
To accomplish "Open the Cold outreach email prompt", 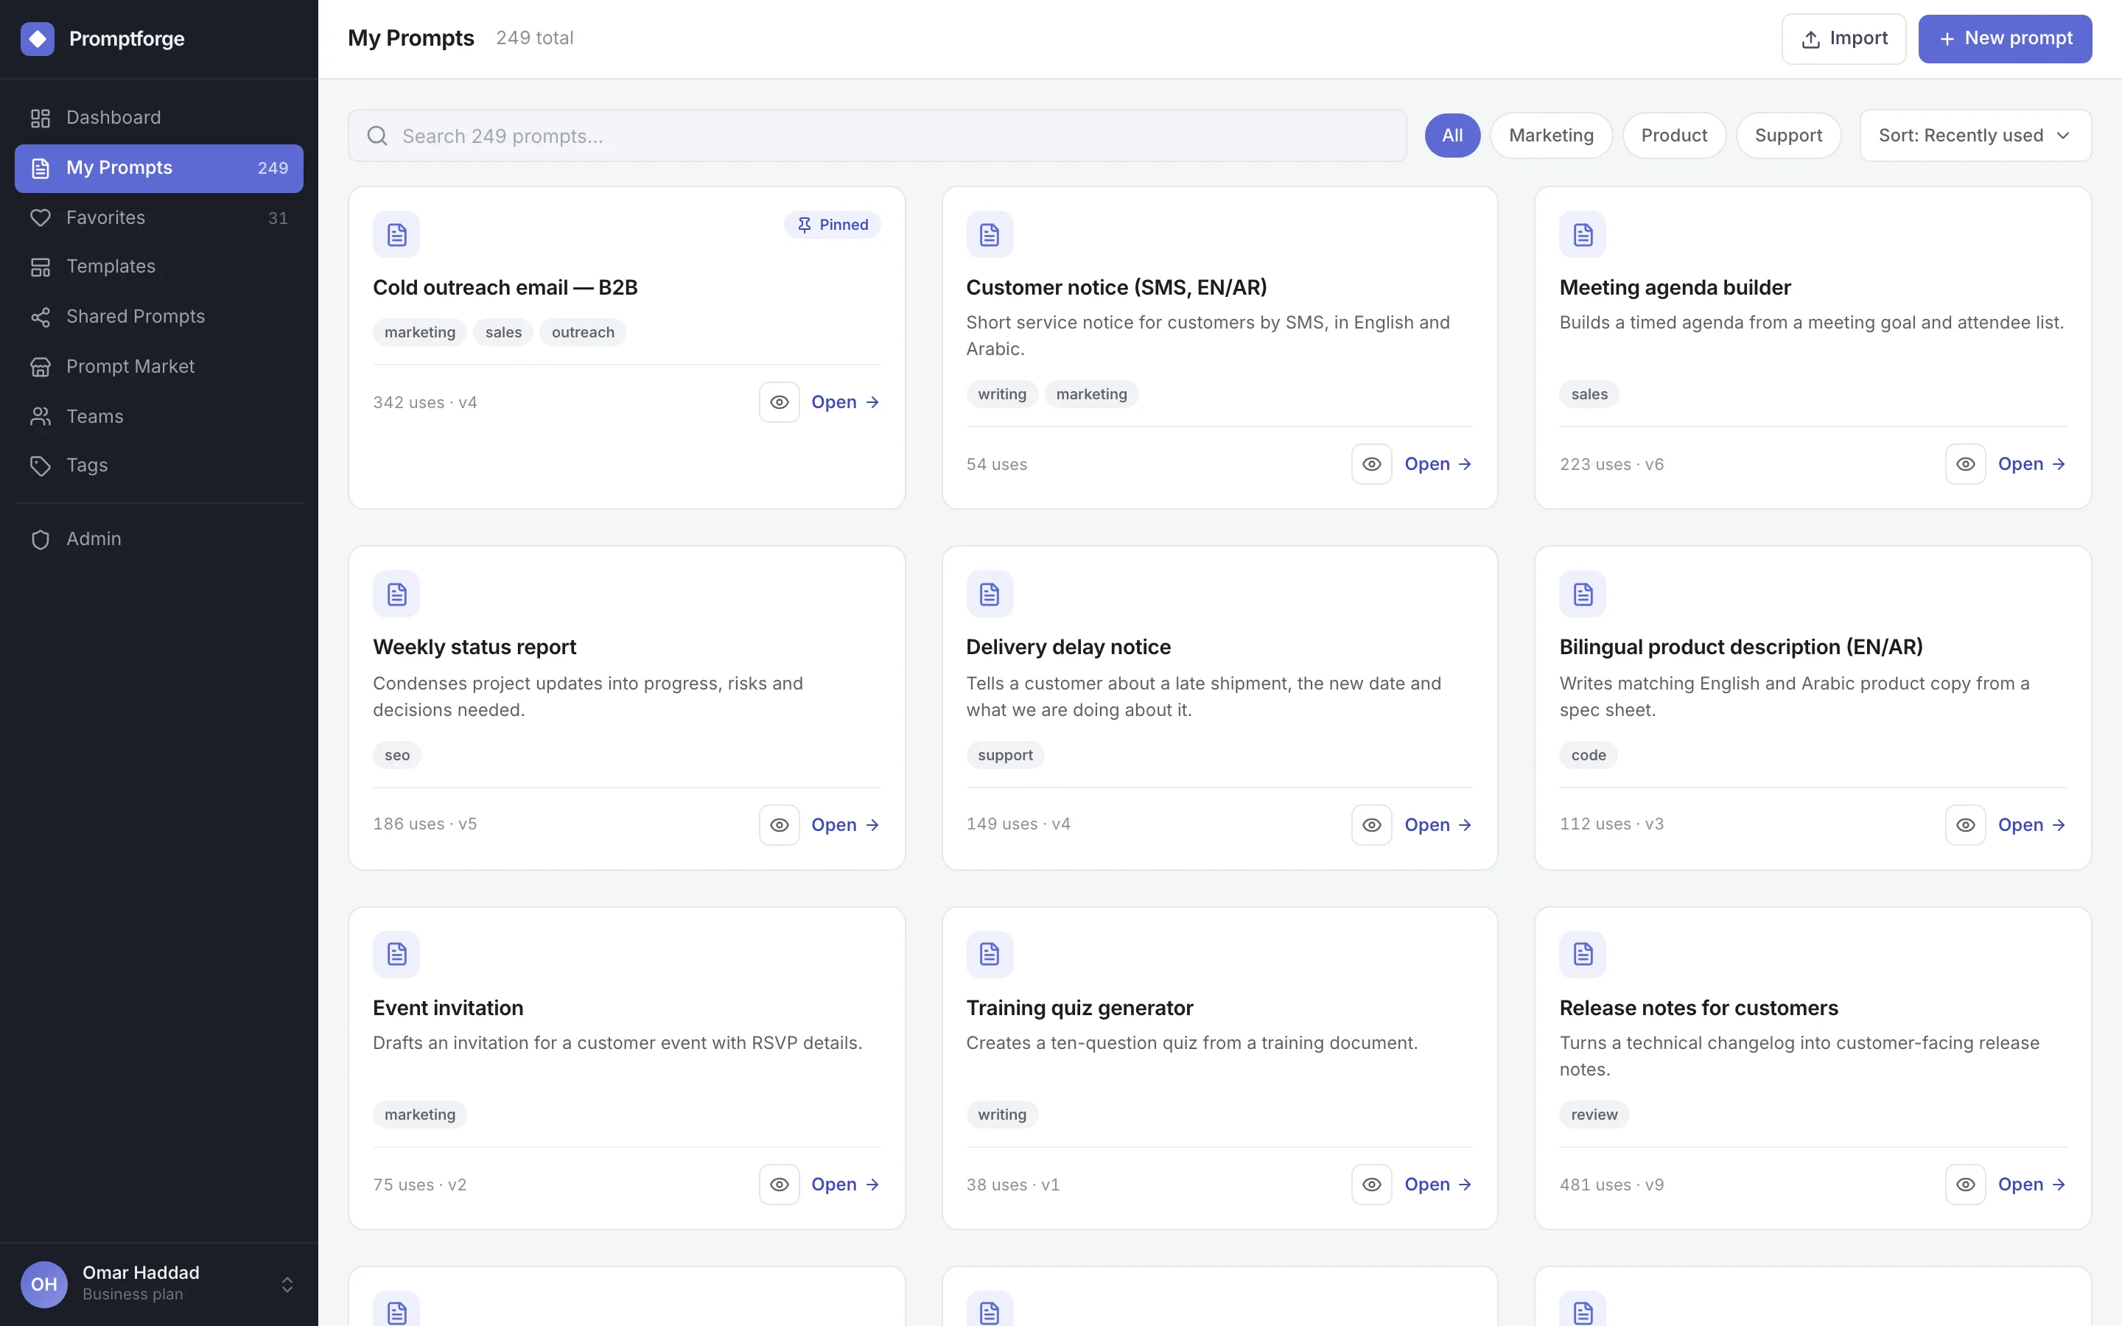I will [x=845, y=402].
